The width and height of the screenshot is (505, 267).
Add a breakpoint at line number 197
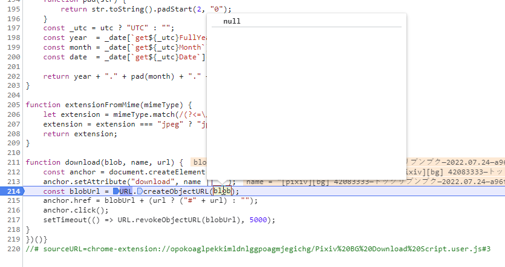(13, 28)
